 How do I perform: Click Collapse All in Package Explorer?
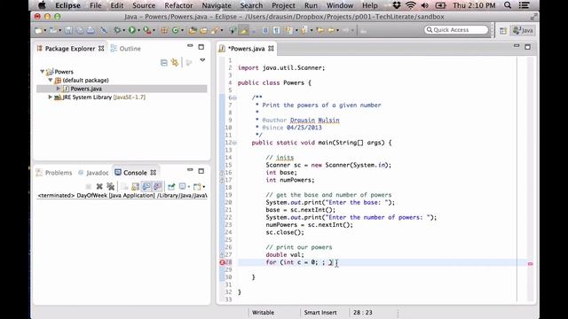point(164,63)
